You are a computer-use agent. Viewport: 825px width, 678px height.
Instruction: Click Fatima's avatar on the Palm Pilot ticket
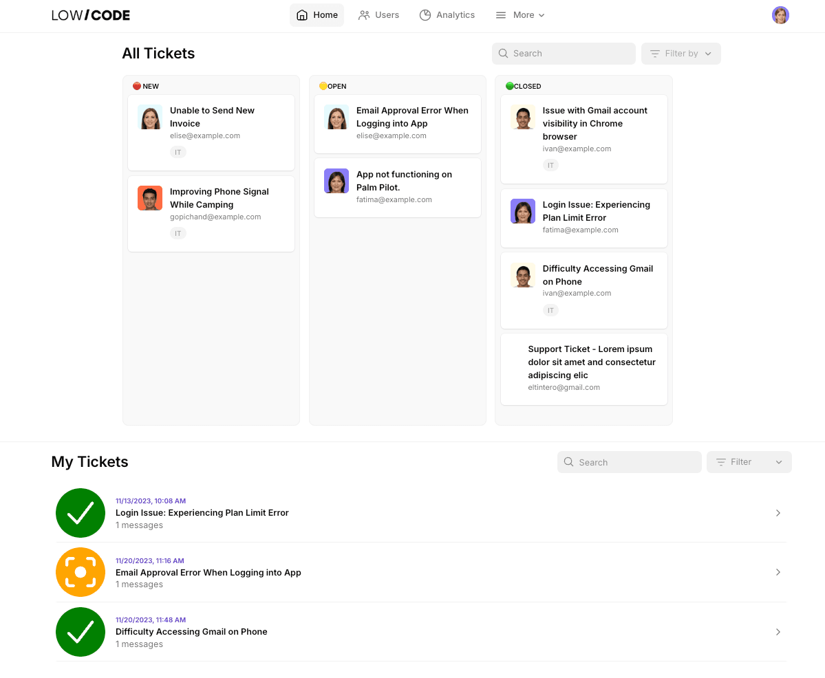click(336, 181)
